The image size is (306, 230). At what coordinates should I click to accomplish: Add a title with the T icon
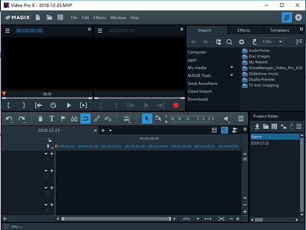point(52,119)
